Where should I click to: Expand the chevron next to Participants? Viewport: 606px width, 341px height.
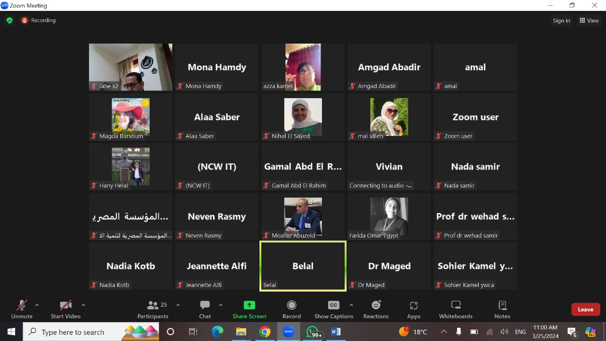coord(178,305)
